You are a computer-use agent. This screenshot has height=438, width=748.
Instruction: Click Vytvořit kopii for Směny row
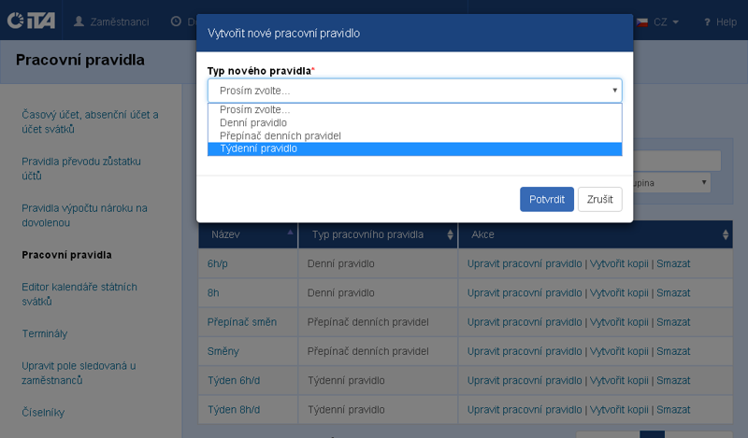617,351
